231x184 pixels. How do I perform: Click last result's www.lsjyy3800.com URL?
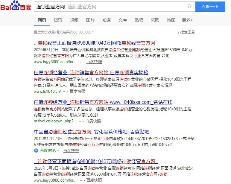coord(56,180)
